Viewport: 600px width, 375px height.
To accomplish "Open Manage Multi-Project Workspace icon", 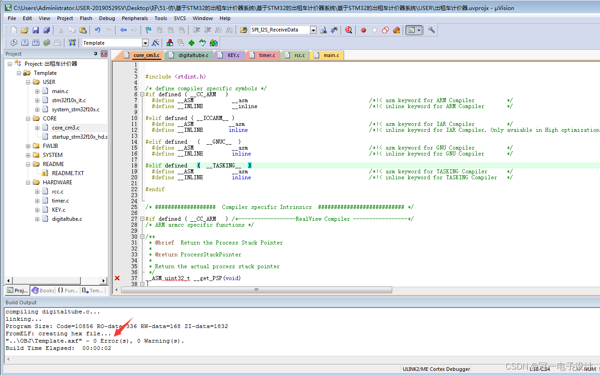I will [x=180, y=43].
